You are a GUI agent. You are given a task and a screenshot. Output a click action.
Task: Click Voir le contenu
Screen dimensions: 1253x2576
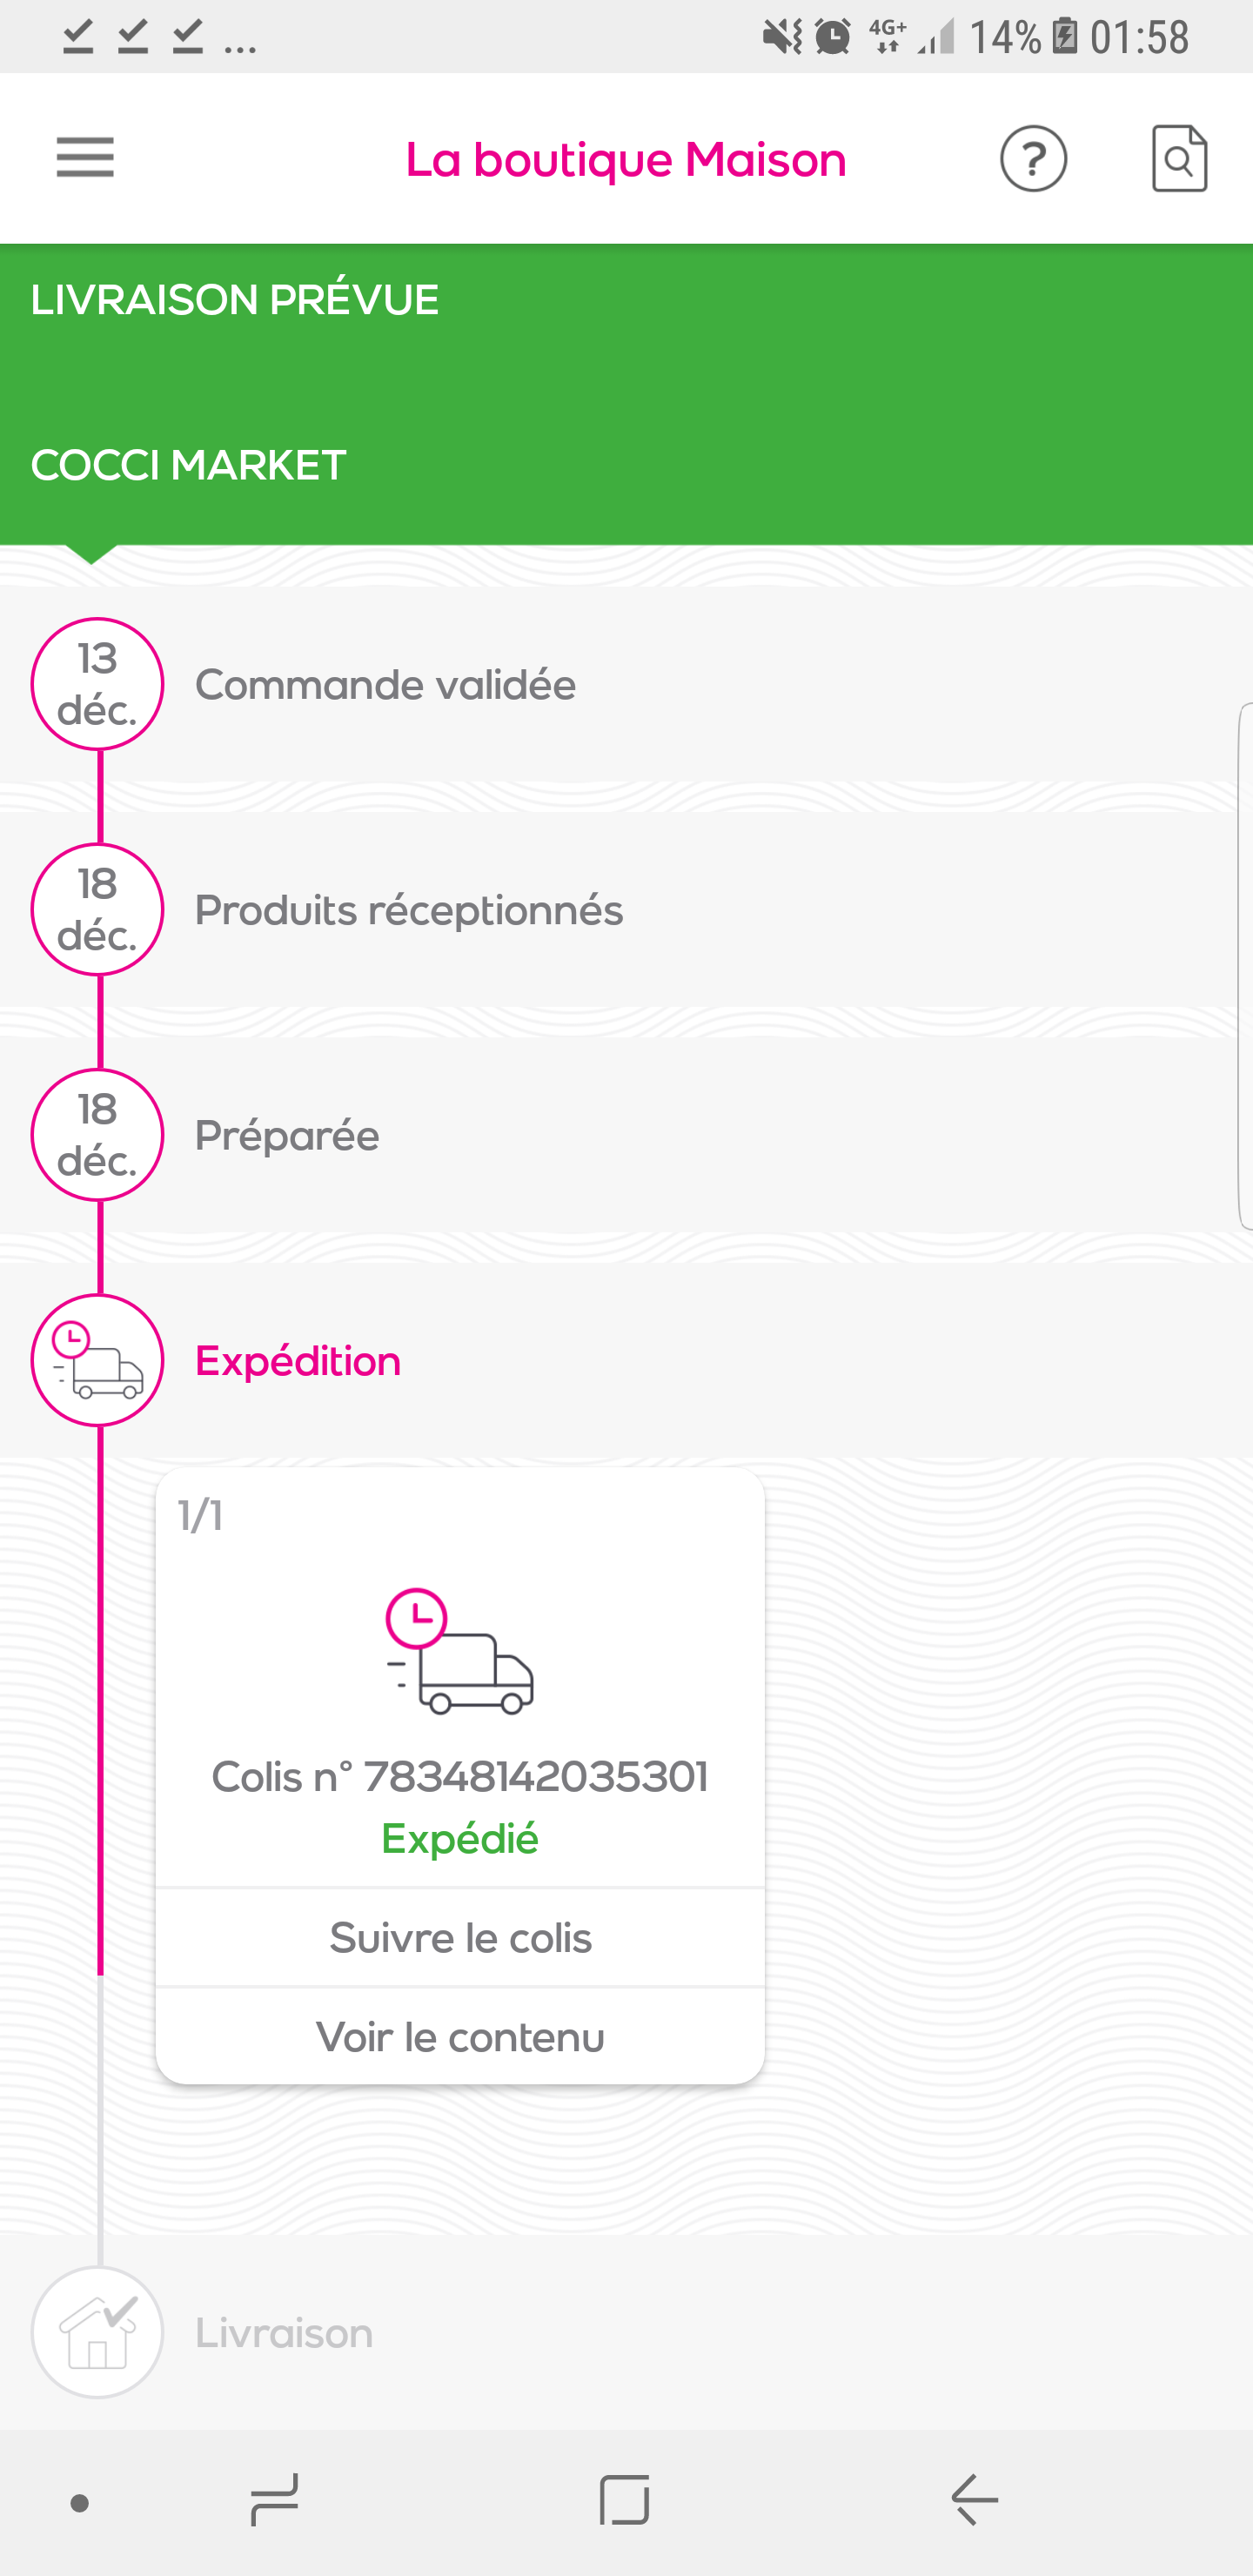tap(460, 2037)
